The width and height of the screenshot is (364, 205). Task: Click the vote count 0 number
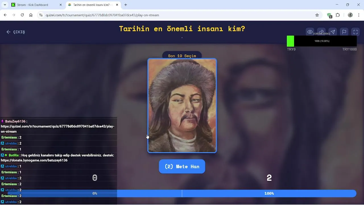pyautogui.click(x=95, y=178)
